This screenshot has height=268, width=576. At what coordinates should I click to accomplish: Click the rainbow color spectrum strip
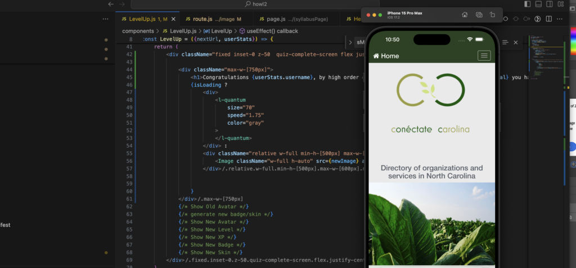(x=573, y=41)
